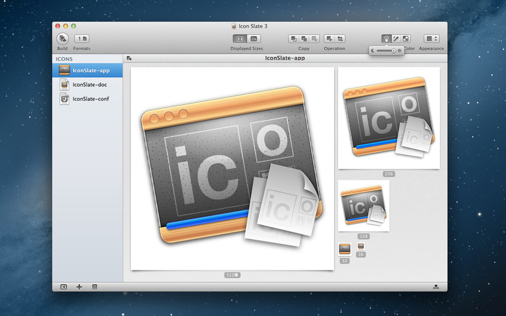Adjust the background brightness slider
The height and width of the screenshot is (316, 506).
pos(386,51)
